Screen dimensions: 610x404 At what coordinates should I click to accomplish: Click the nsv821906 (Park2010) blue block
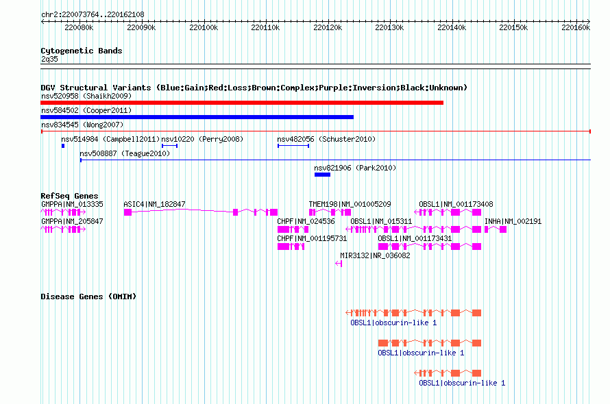(323, 175)
